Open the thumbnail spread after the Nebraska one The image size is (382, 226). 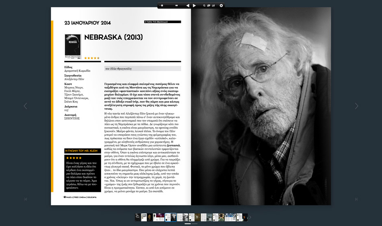point(182,217)
